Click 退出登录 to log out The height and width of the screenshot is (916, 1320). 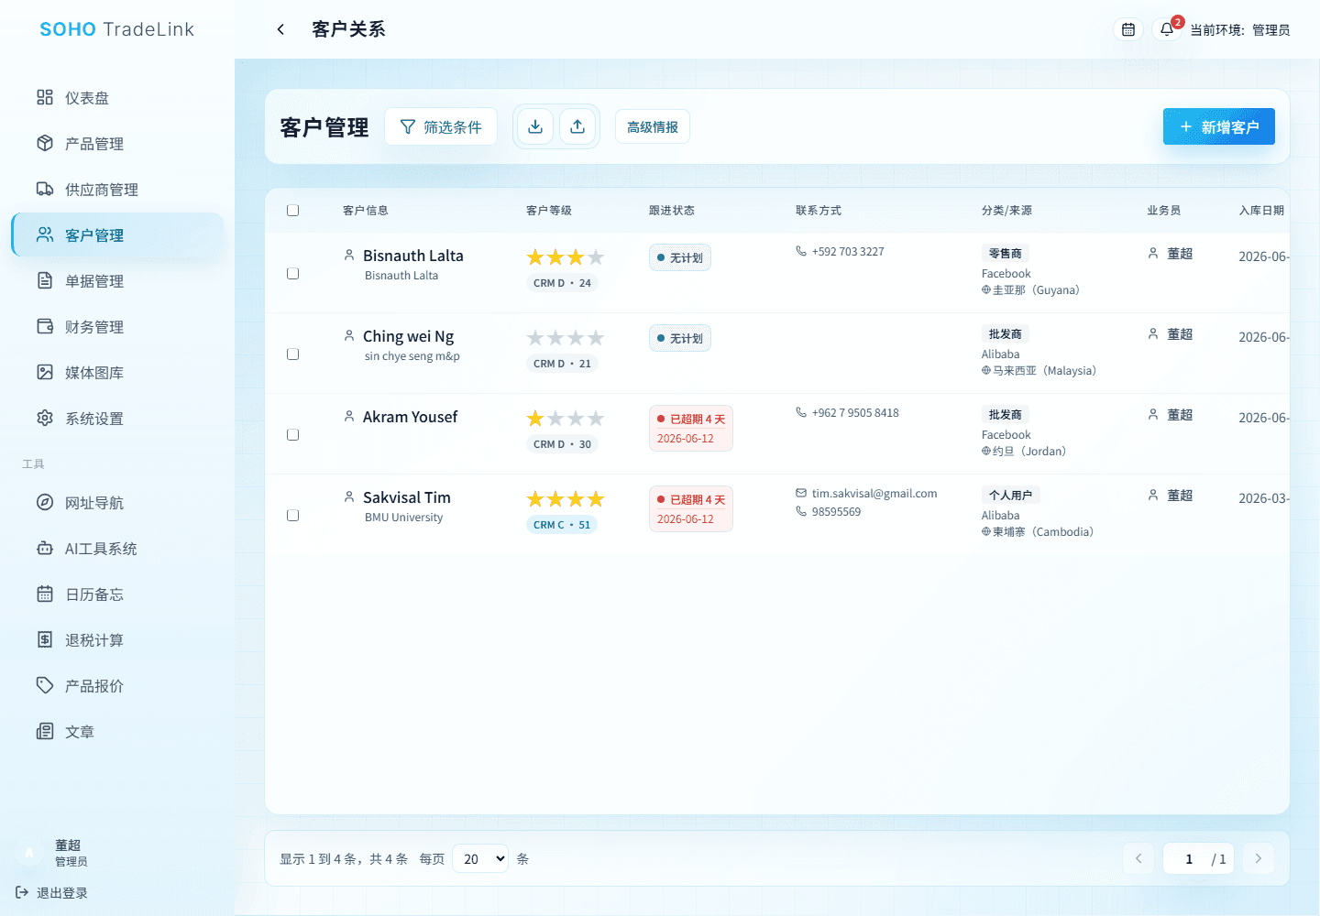point(52,892)
